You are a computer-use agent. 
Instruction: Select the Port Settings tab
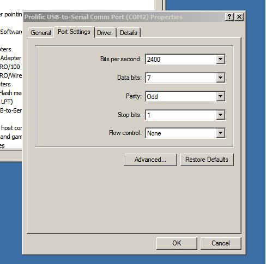[x=74, y=32]
